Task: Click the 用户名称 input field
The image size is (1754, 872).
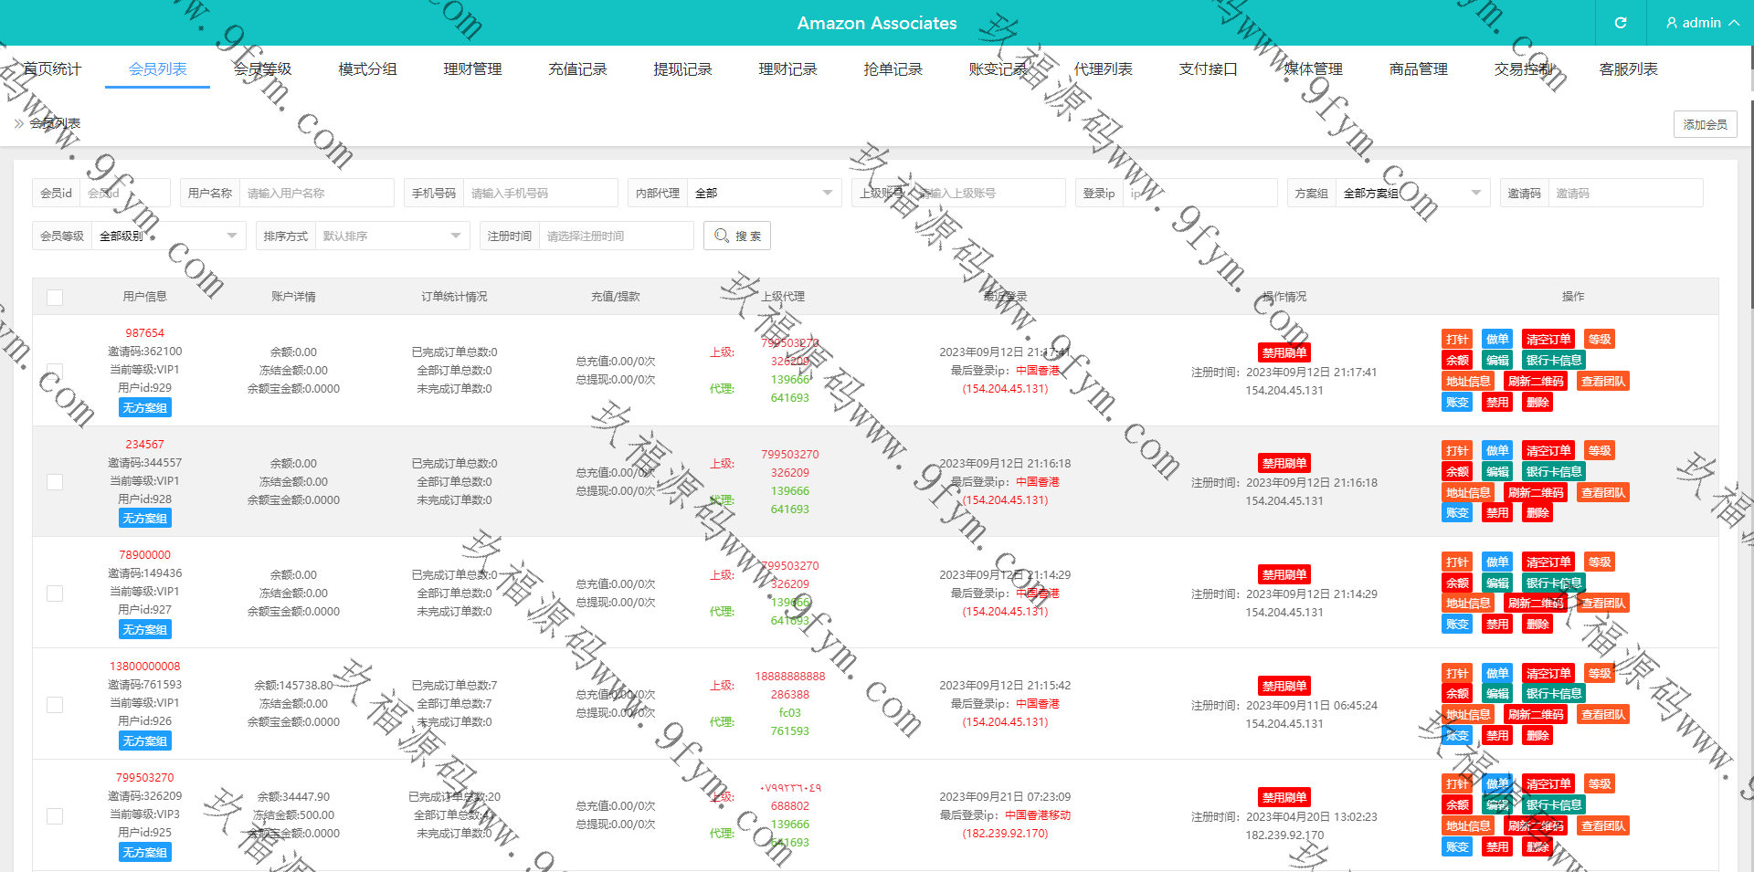Action: pyautogui.click(x=316, y=194)
